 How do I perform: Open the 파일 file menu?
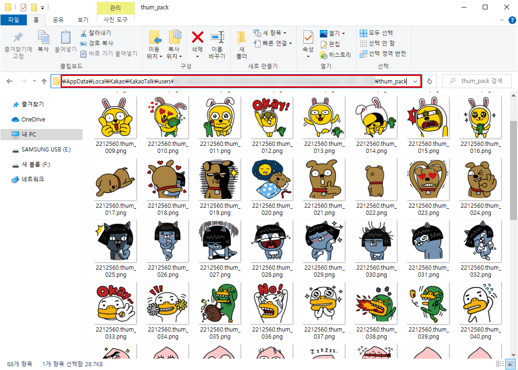(14, 20)
